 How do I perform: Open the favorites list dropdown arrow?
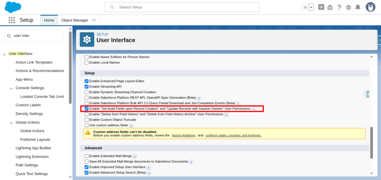tap(311, 7)
